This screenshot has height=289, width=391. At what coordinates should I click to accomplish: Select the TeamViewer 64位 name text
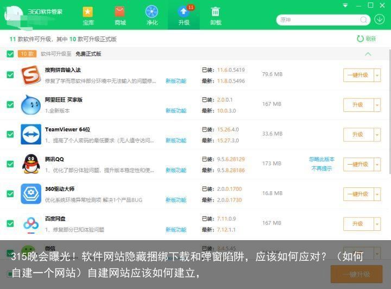67,129
